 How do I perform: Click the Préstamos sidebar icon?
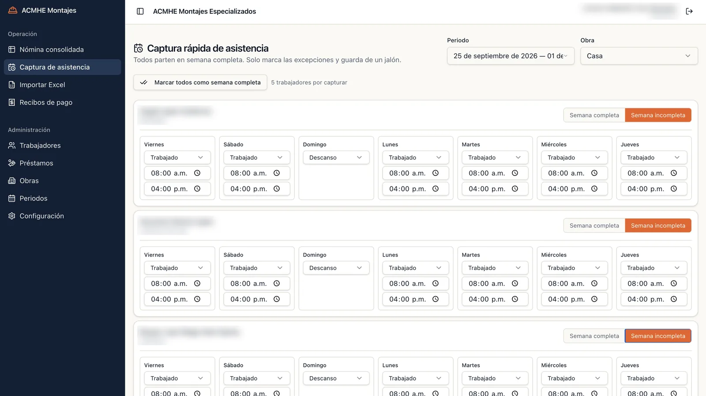(x=12, y=163)
